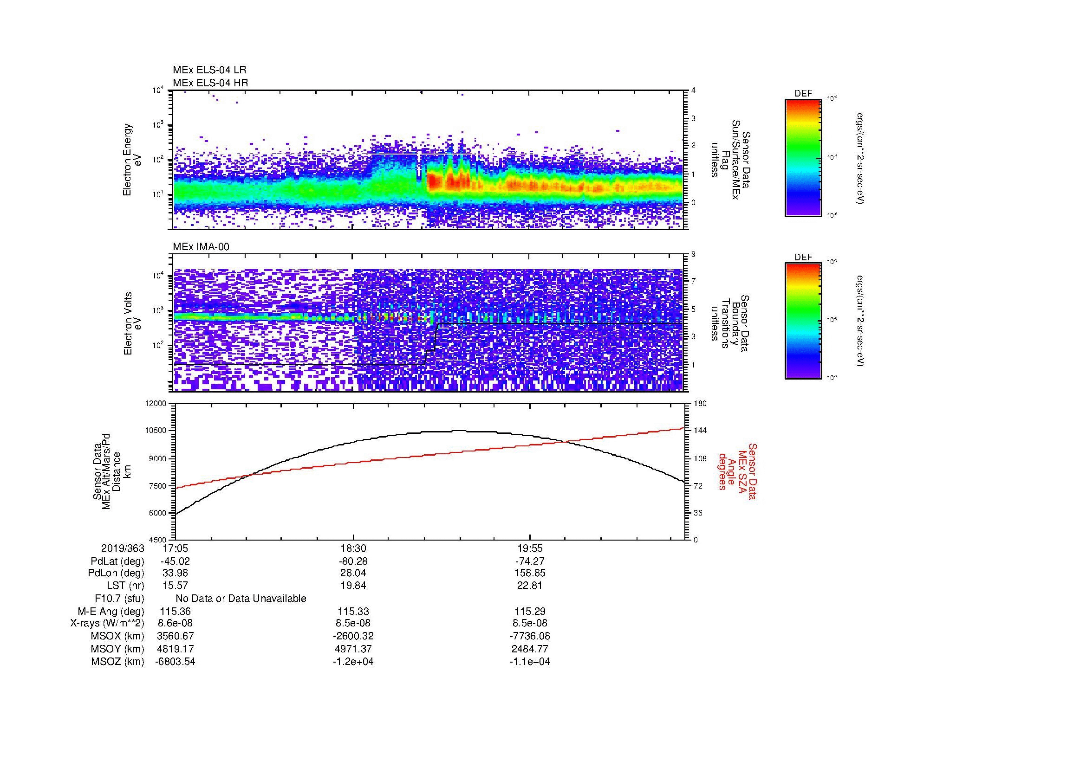Click the MSOZ value '-6803.54'
The image size is (1086, 767).
pyautogui.click(x=176, y=662)
